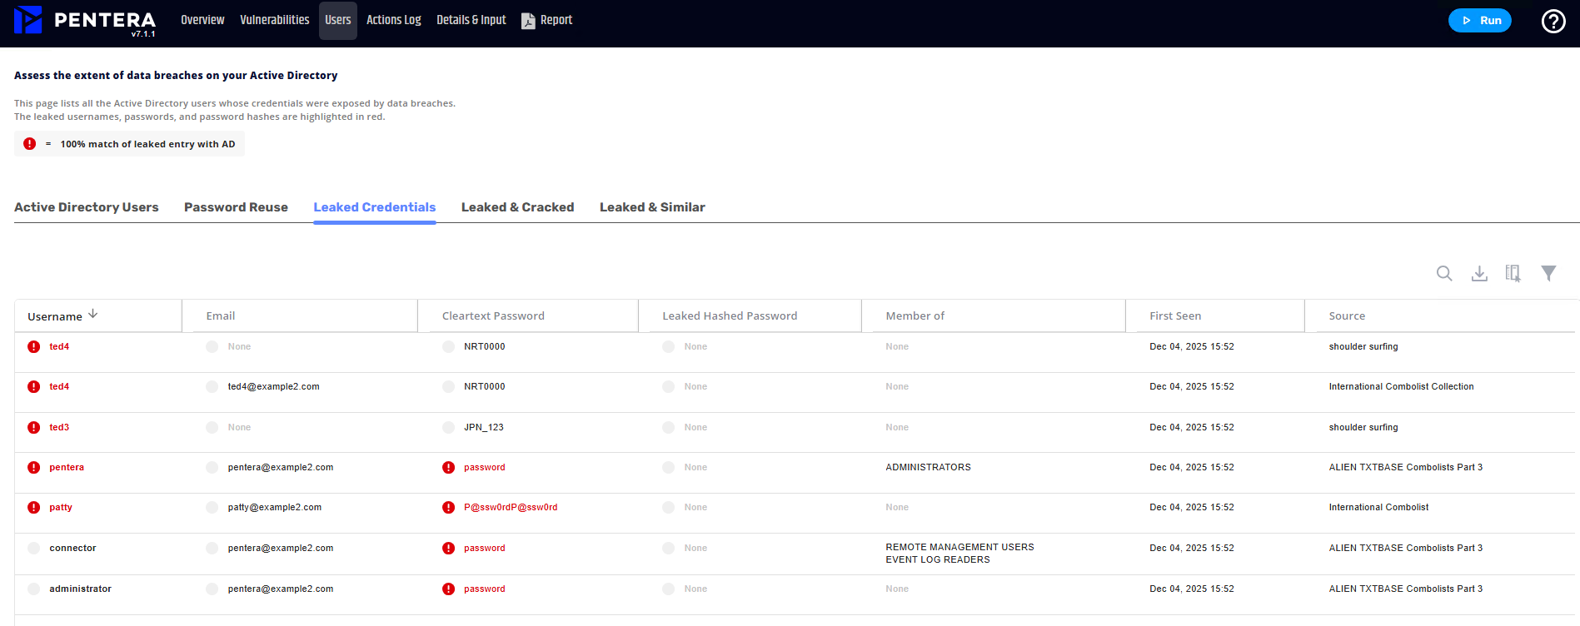The image size is (1580, 626).
Task: Click the search magnifier icon above table
Action: 1444,273
